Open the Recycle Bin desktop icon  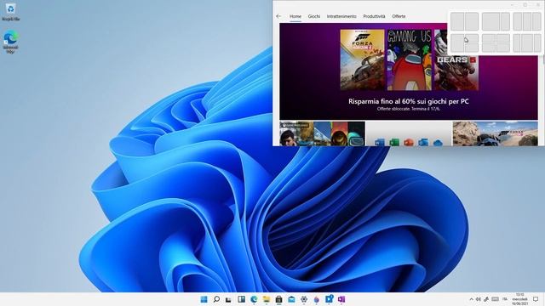click(x=10, y=12)
